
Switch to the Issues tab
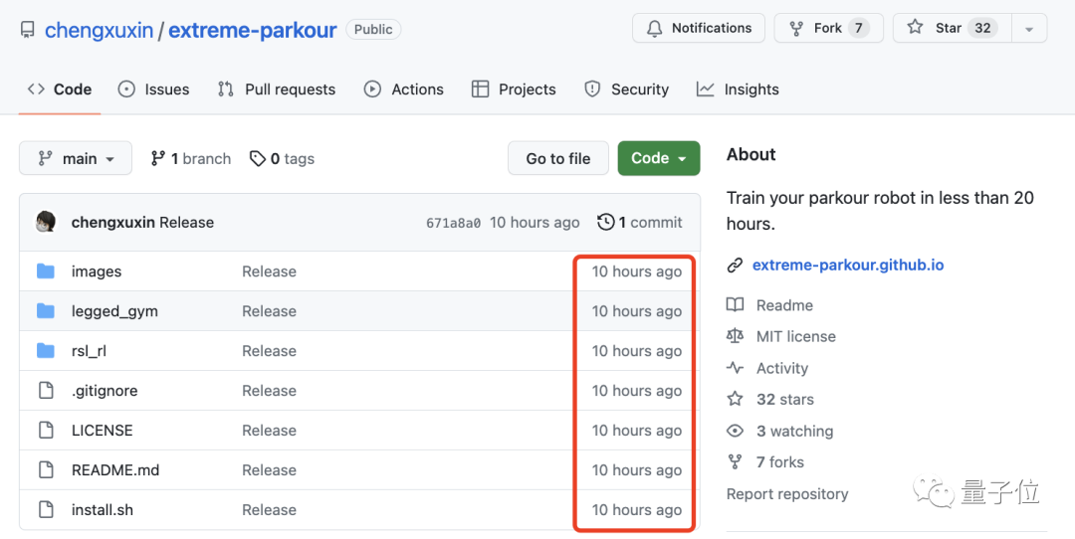click(154, 90)
